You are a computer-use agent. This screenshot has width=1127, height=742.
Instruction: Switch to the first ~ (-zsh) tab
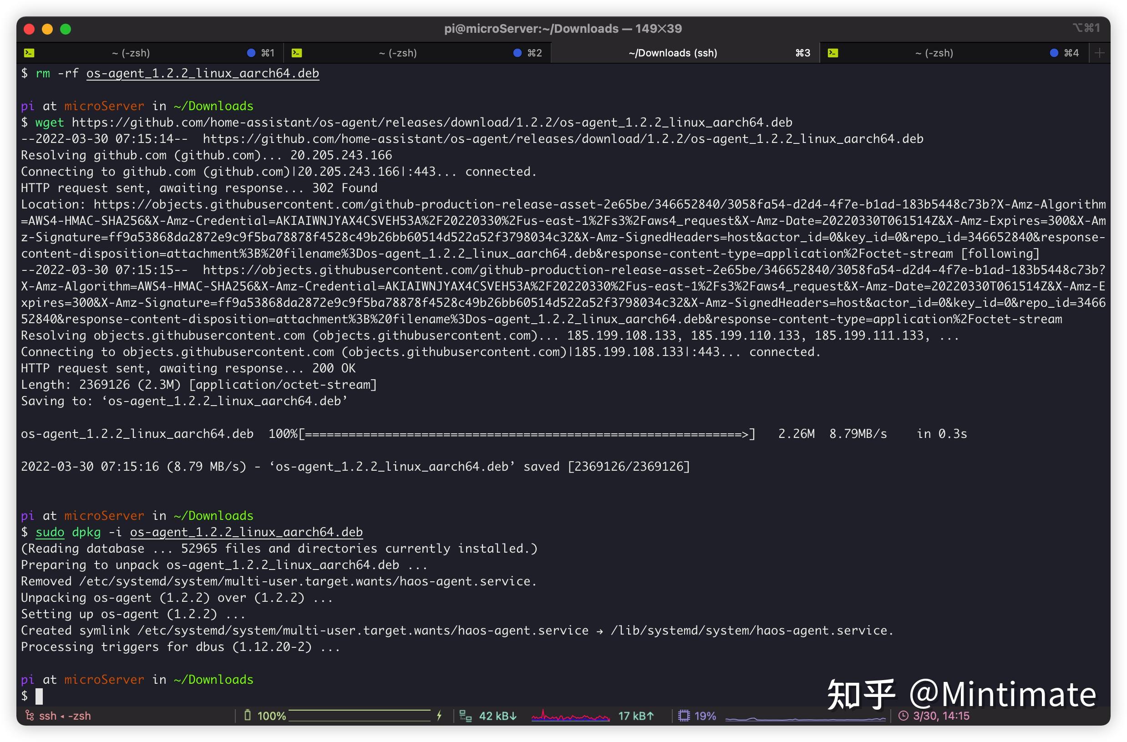[150, 52]
